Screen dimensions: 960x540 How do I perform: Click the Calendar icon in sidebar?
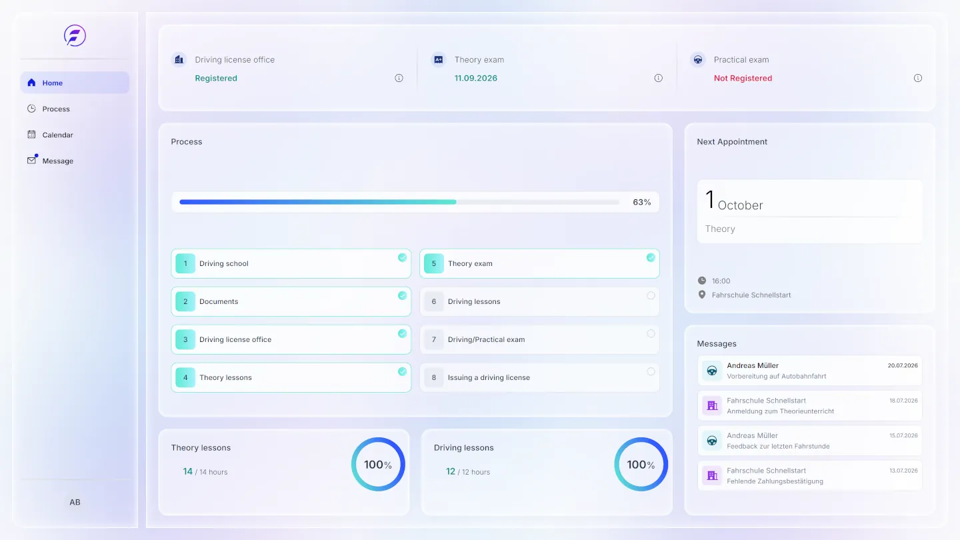31,135
